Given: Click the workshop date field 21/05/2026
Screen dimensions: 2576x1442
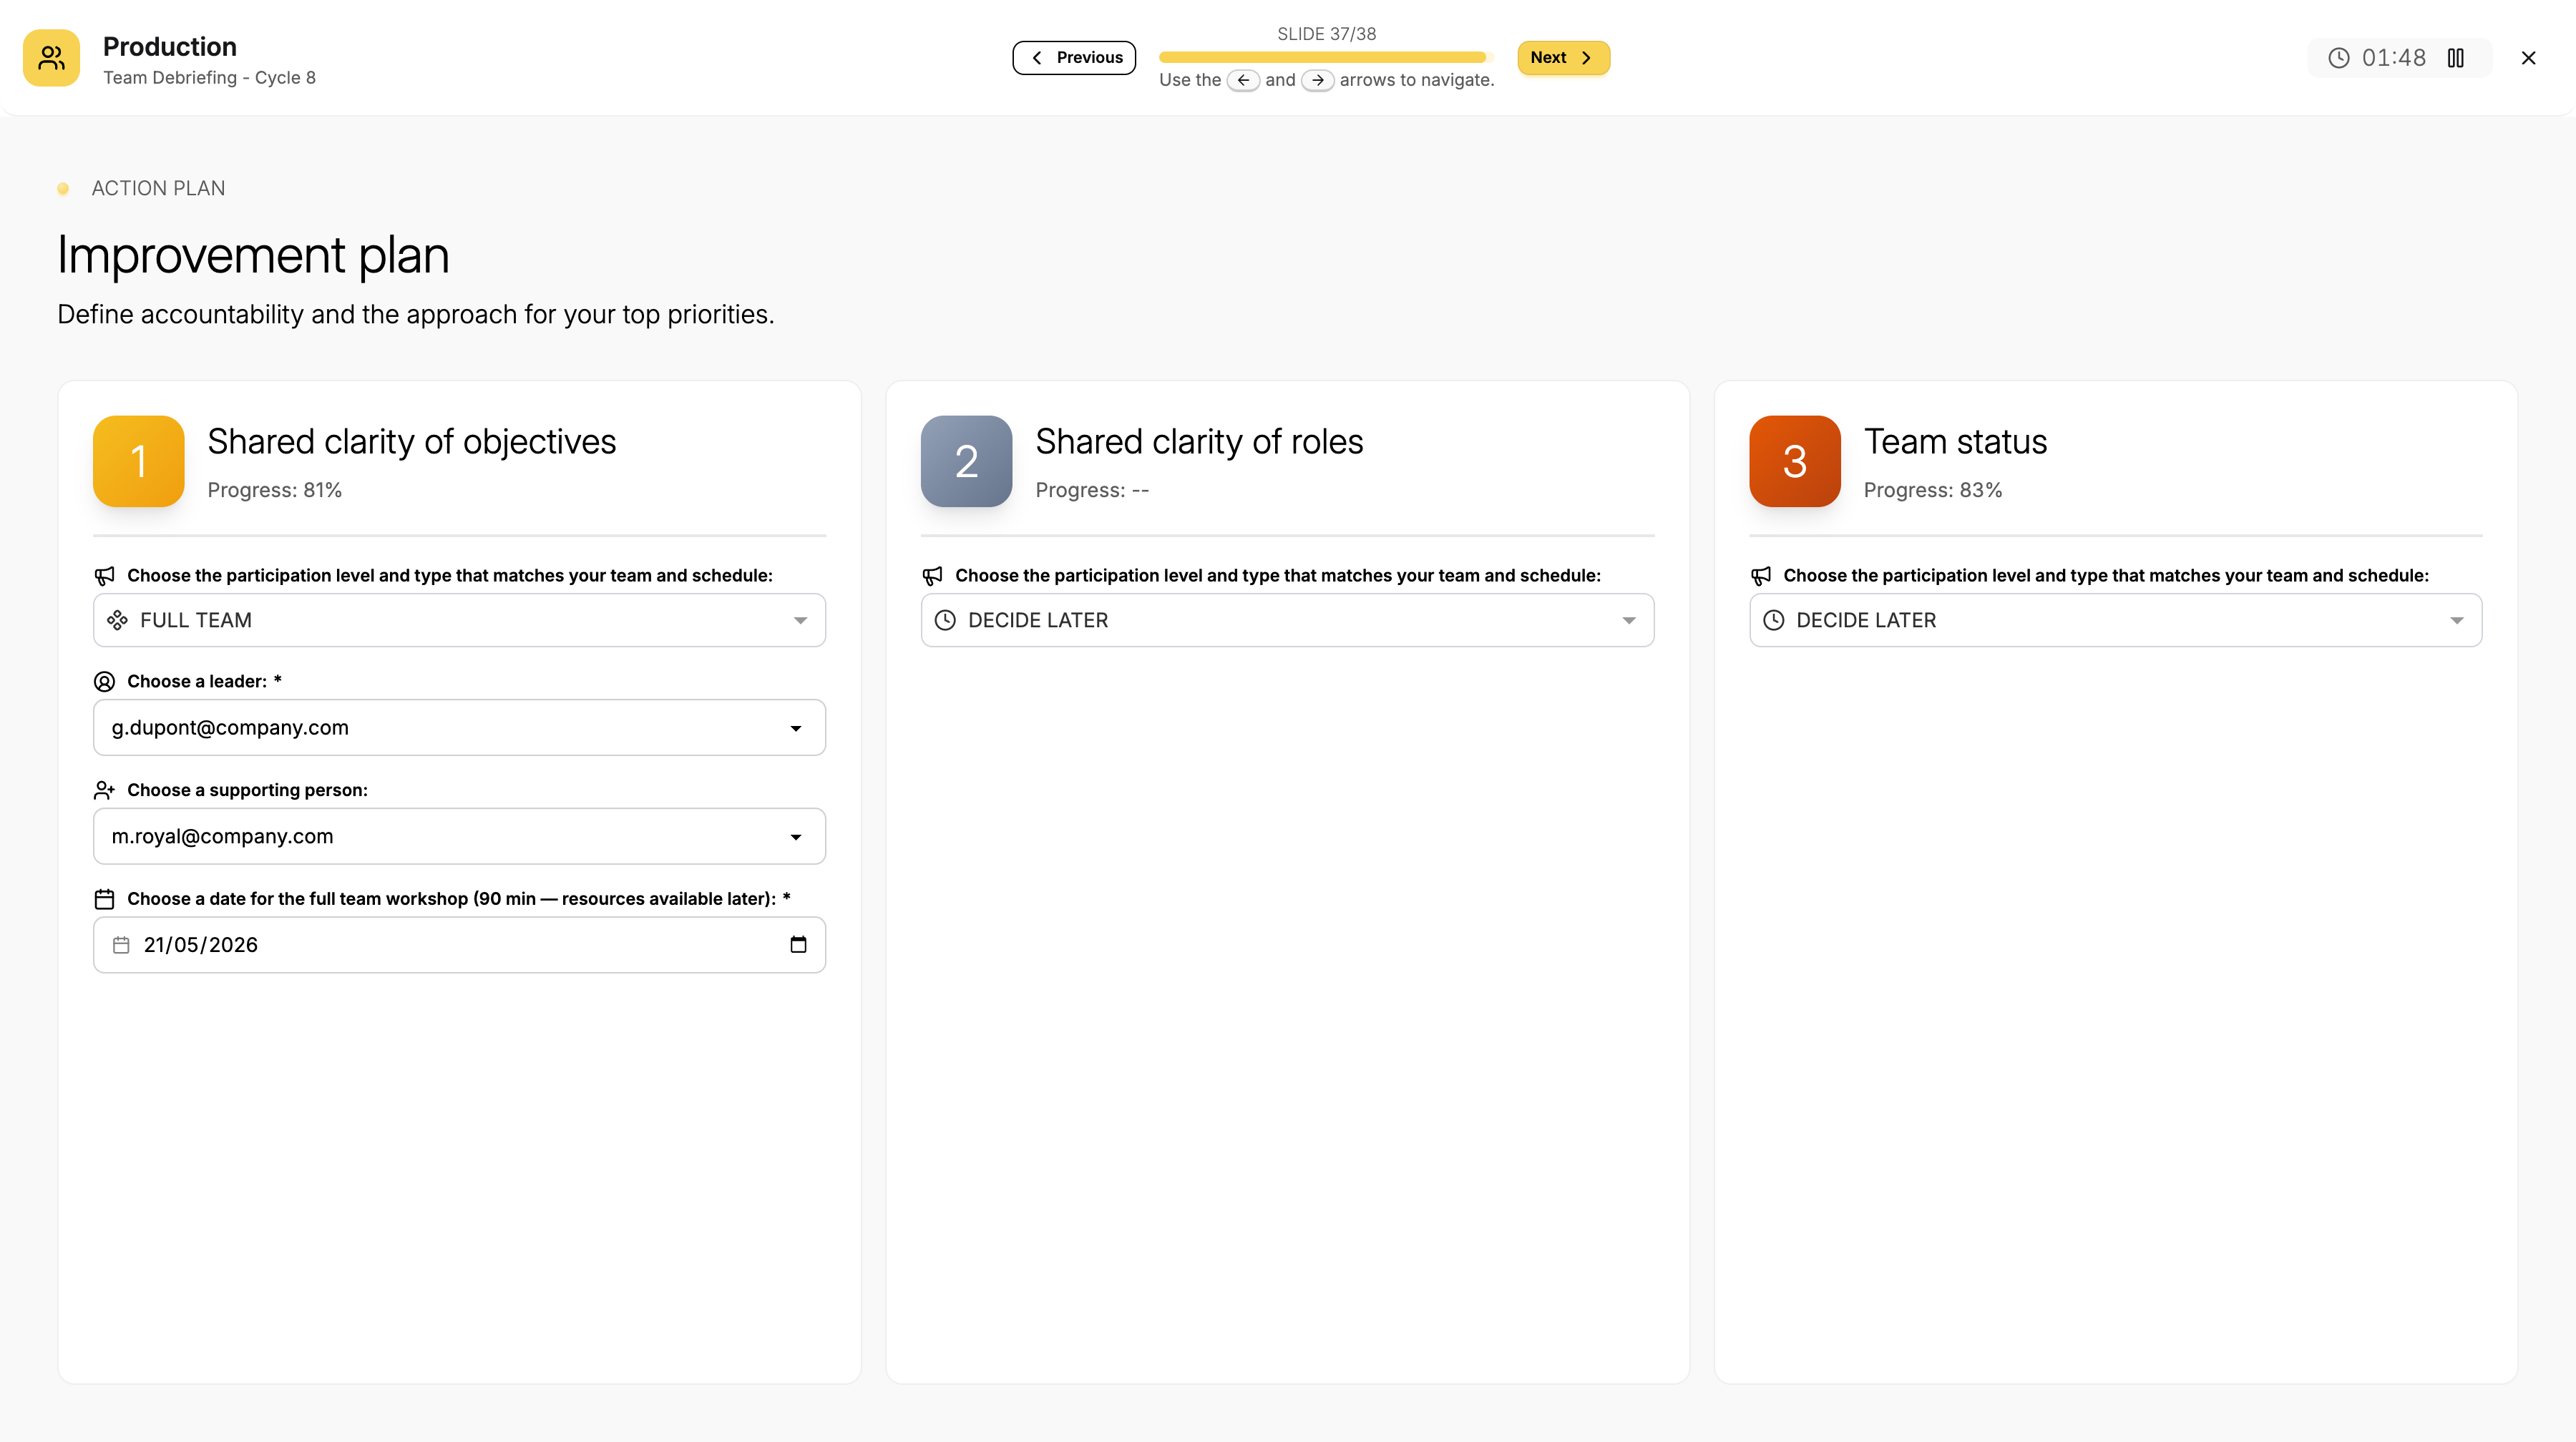Looking at the screenshot, I should click(x=459, y=946).
